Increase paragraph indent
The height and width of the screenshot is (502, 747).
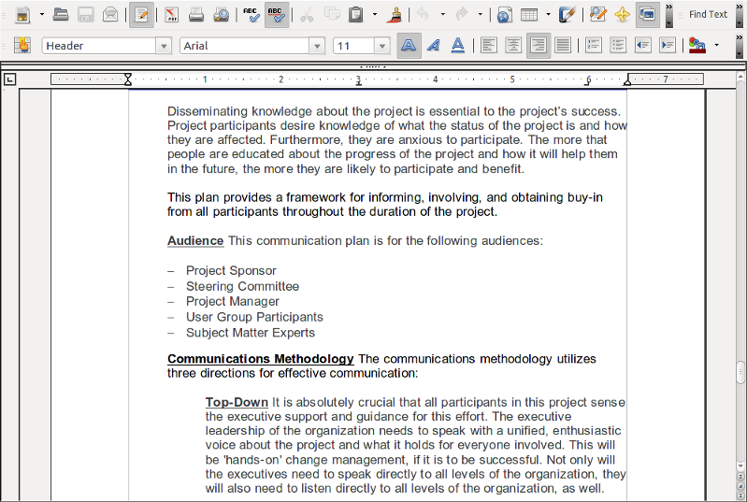coord(668,46)
